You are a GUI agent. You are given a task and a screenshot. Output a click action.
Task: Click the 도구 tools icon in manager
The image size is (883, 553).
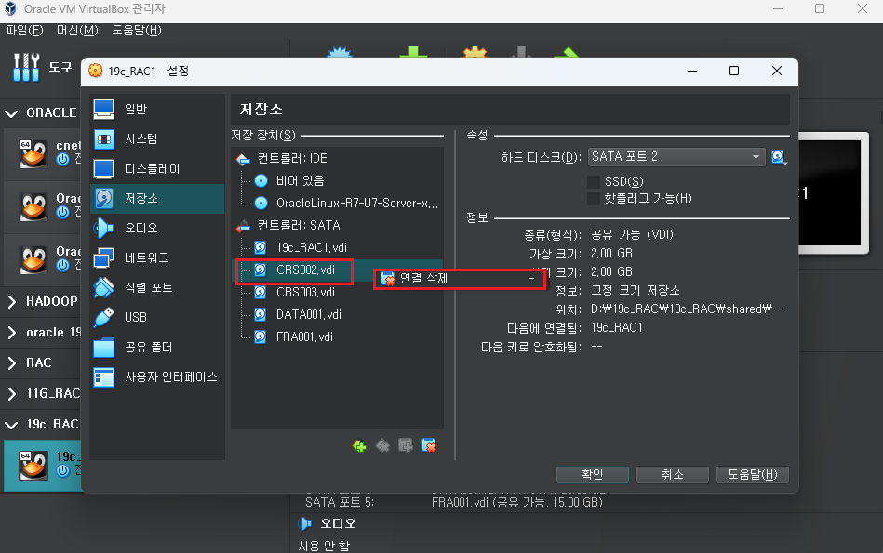pyautogui.click(x=26, y=68)
